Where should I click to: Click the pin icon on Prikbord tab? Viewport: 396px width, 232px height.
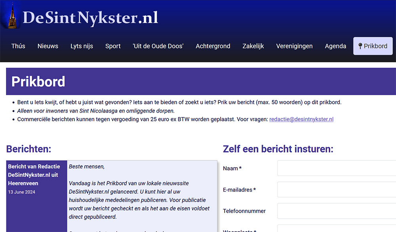click(x=360, y=46)
